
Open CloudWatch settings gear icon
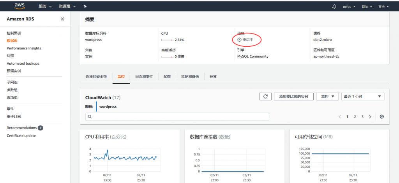pyautogui.click(x=381, y=117)
